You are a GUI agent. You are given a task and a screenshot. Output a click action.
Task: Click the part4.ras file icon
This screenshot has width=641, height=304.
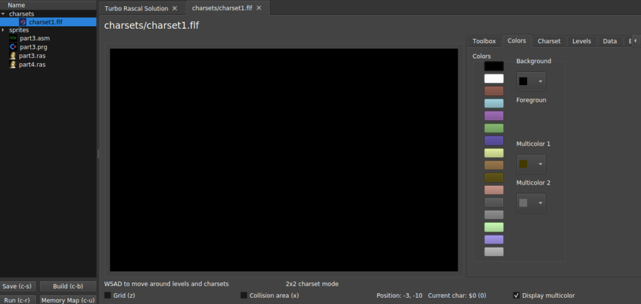tap(13, 64)
